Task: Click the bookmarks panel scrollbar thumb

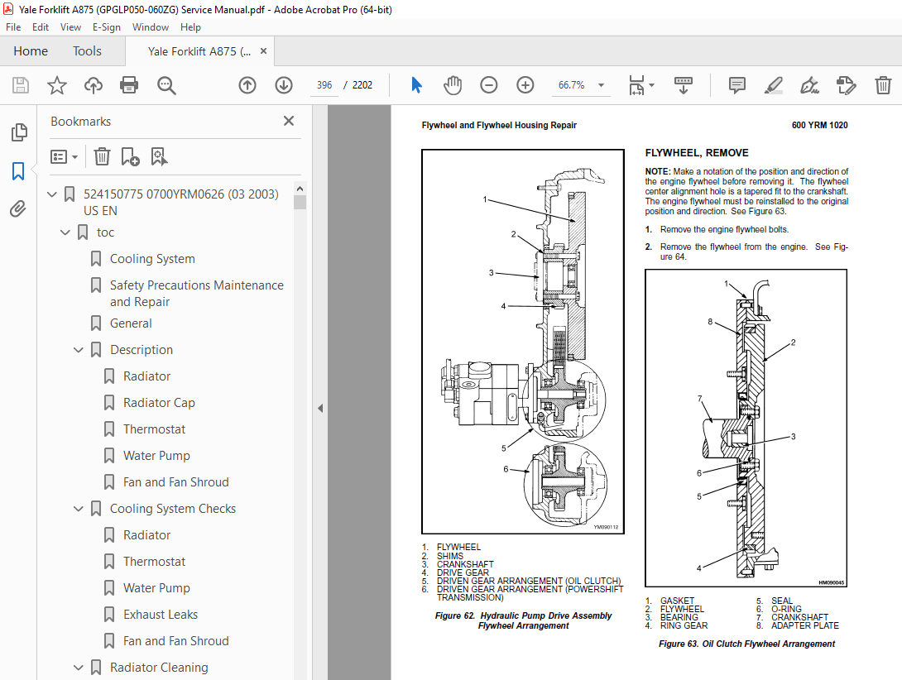Action: pos(300,202)
